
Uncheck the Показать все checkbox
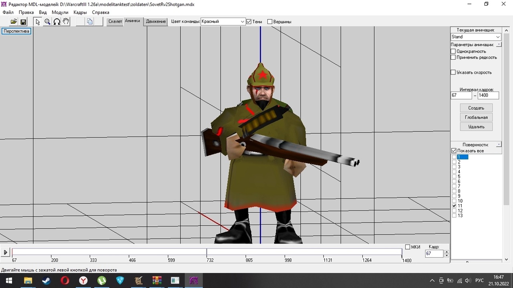pyautogui.click(x=454, y=151)
